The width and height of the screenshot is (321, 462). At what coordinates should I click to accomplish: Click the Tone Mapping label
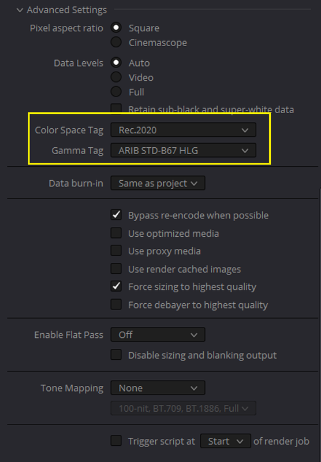click(72, 388)
